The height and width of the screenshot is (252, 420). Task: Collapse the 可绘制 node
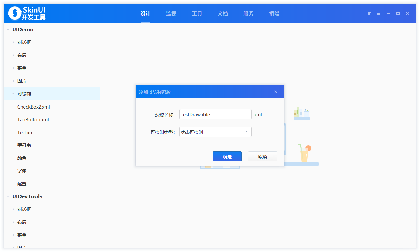pos(13,94)
